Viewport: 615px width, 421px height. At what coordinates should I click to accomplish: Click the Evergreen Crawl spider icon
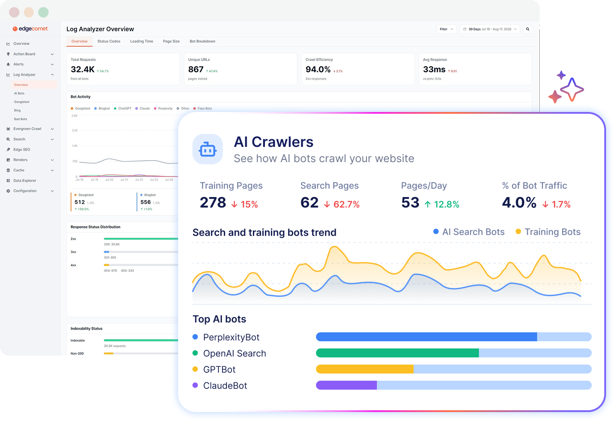[x=8, y=129]
